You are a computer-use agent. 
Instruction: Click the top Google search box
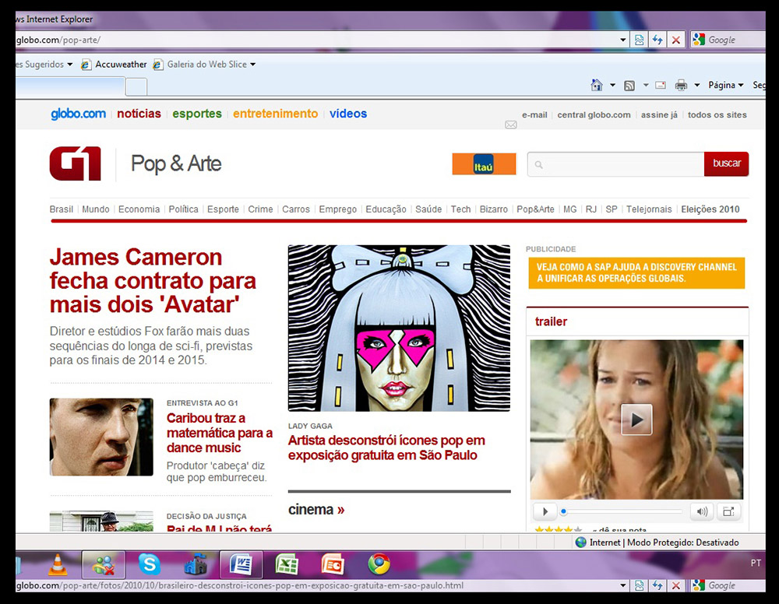728,40
